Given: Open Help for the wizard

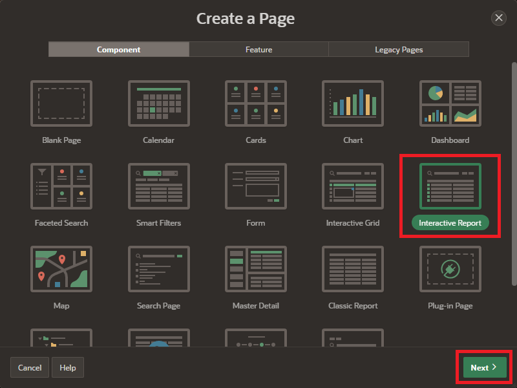Looking at the screenshot, I should 68,368.
